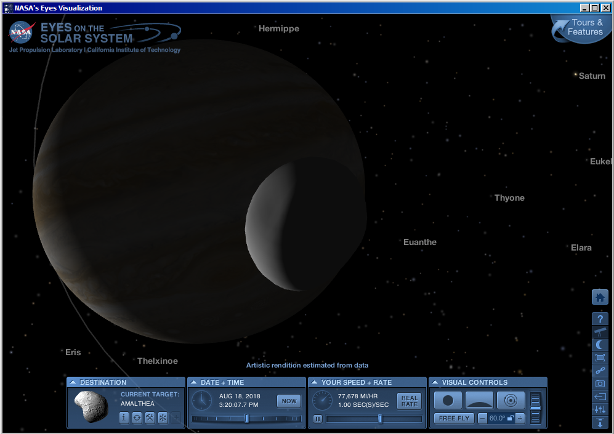Click the speedometer gauge icon
The width and height of the screenshot is (614, 434).
pyautogui.click(x=322, y=401)
